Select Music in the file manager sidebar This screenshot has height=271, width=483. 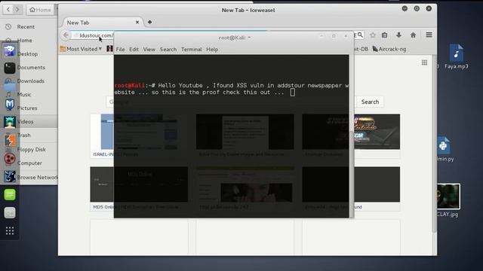pos(24,94)
